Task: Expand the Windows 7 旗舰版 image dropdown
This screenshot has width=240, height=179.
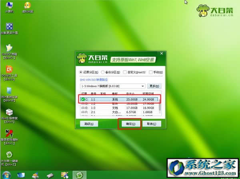Action: pos(142,86)
